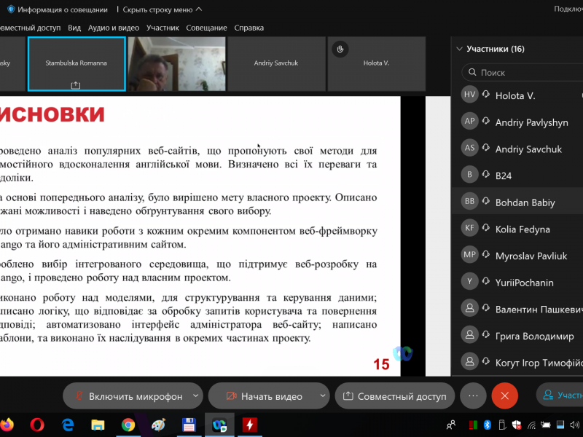Click the Bluetooth icon in system tray
The height and width of the screenshot is (437, 583).
click(488, 424)
